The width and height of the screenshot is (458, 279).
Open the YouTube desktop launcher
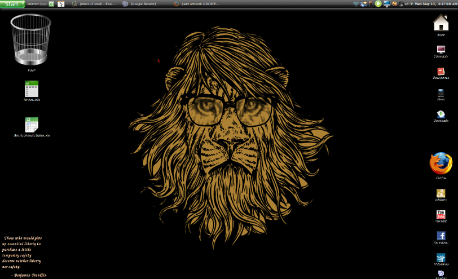click(x=441, y=215)
